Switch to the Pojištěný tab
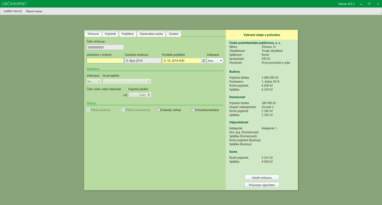Viewport: 382px width, 205px height. click(128, 34)
